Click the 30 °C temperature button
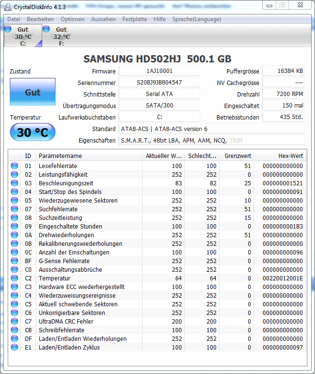This screenshot has width=315, height=374. (33, 132)
